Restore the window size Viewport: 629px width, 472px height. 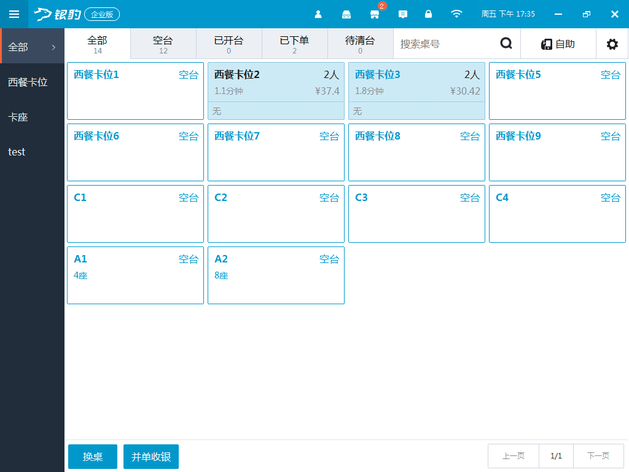click(x=587, y=15)
